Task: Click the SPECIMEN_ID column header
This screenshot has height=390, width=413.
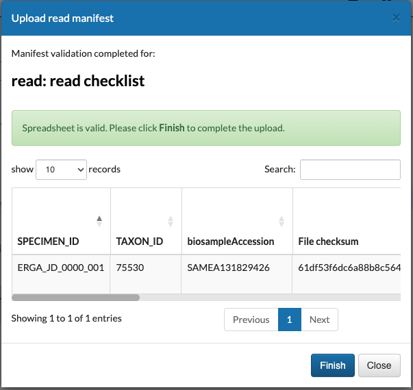Action: click(x=61, y=221)
